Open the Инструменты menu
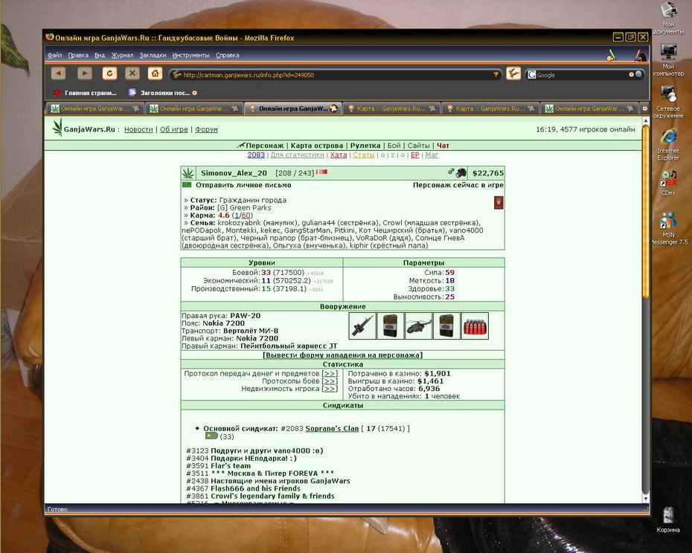 [x=190, y=55]
